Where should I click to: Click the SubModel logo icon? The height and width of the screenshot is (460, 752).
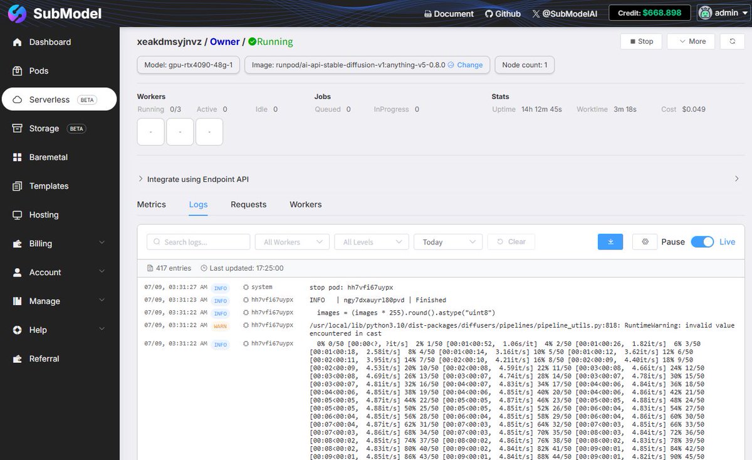17,13
